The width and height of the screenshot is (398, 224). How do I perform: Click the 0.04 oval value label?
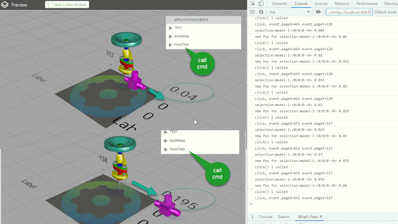point(188,92)
